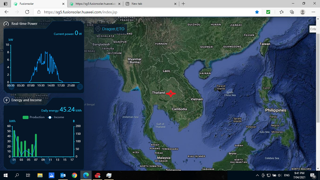Toggle the Production legend in energy chart
The height and width of the screenshot is (180, 320).
[34, 117]
